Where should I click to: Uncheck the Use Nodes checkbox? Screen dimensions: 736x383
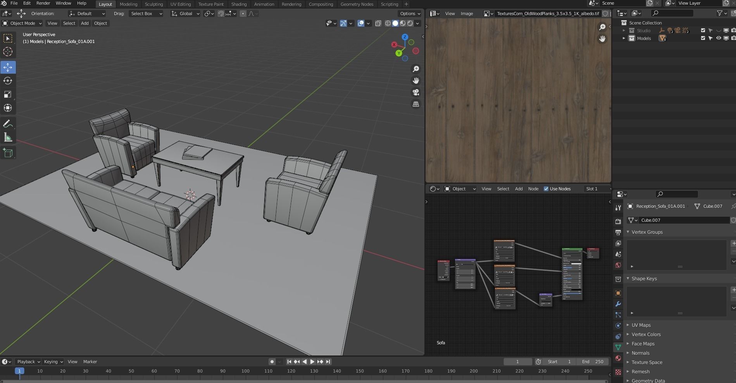pyautogui.click(x=546, y=189)
